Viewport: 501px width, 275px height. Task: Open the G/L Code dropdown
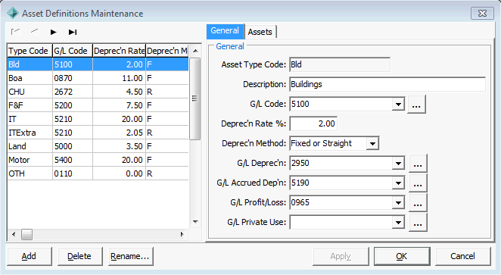[398, 105]
